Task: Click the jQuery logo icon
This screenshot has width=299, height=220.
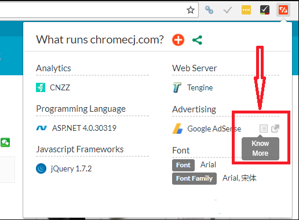Action: (41, 168)
